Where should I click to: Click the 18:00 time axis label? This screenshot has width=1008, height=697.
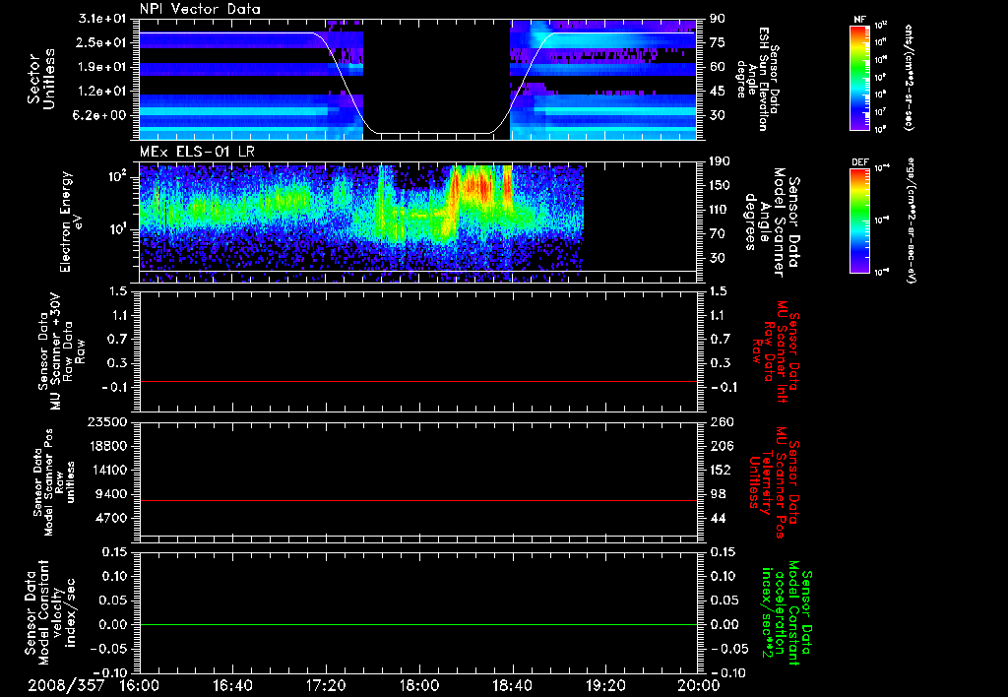coord(419,686)
